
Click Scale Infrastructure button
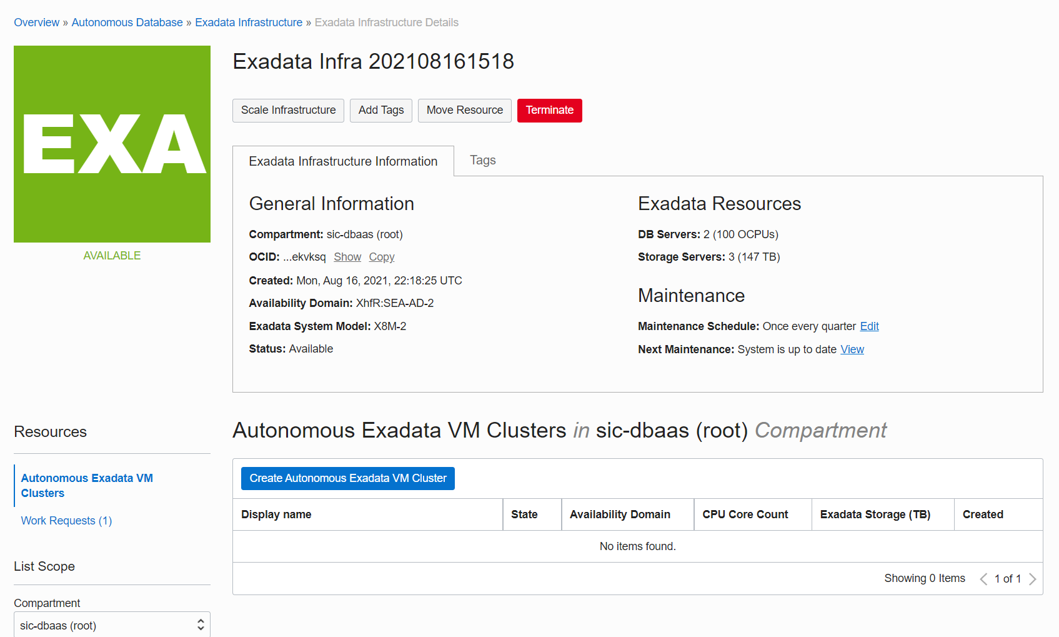288,111
